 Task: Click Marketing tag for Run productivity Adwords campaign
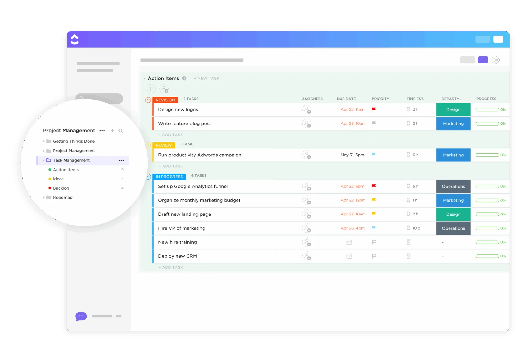click(453, 155)
